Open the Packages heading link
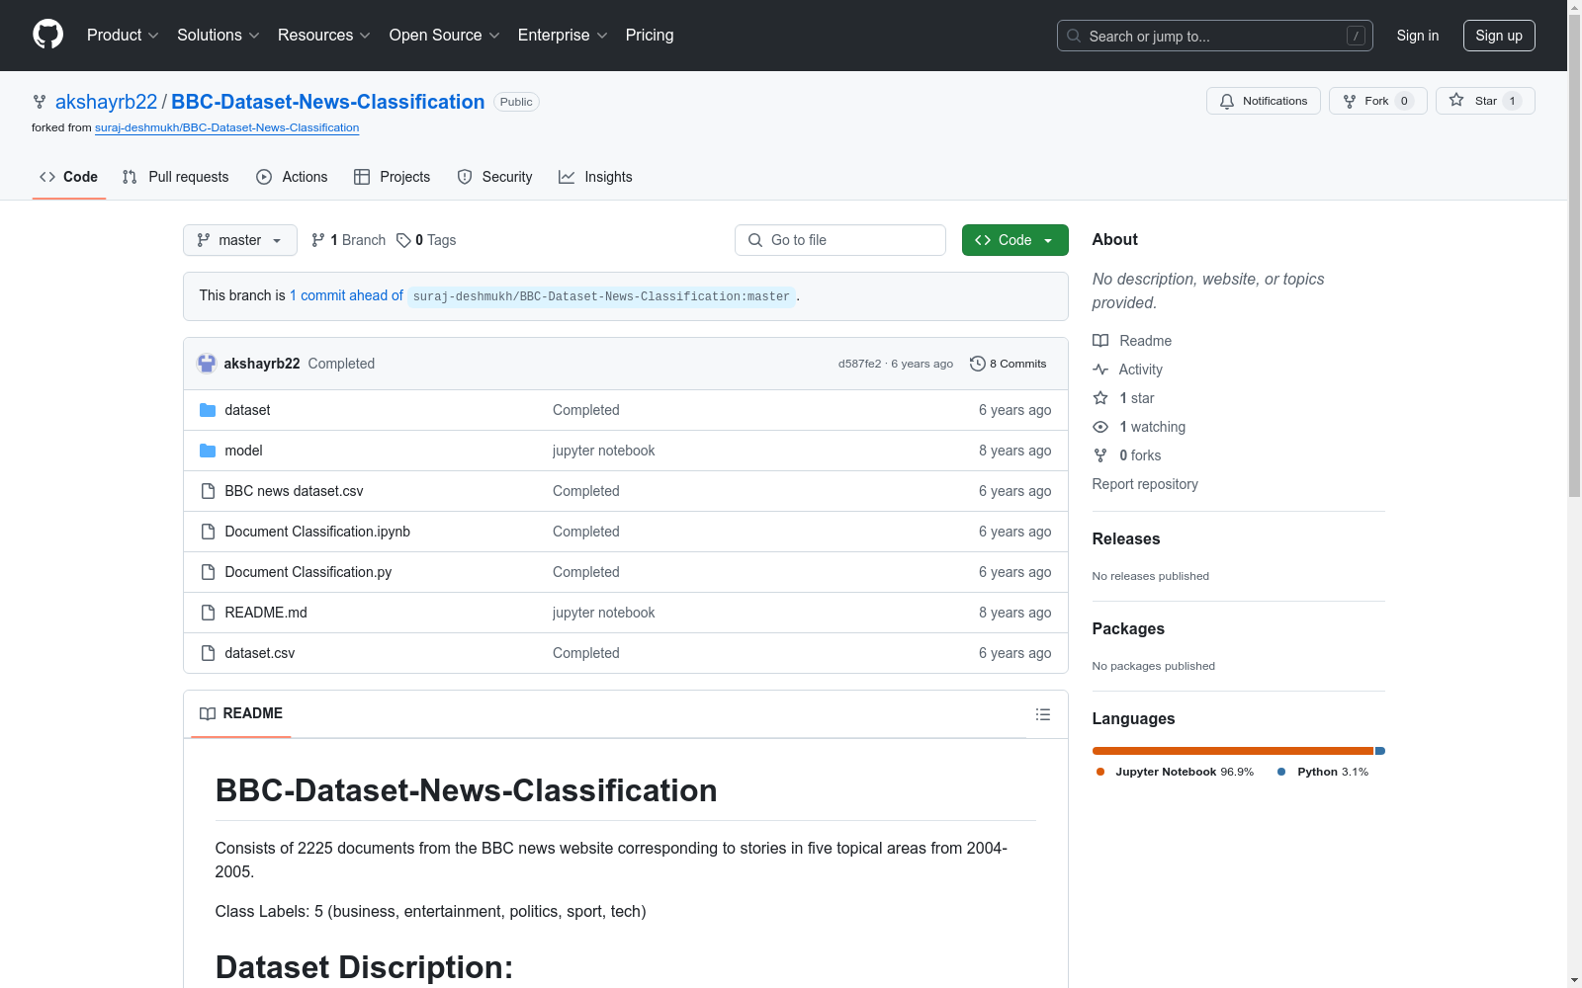 point(1128,628)
